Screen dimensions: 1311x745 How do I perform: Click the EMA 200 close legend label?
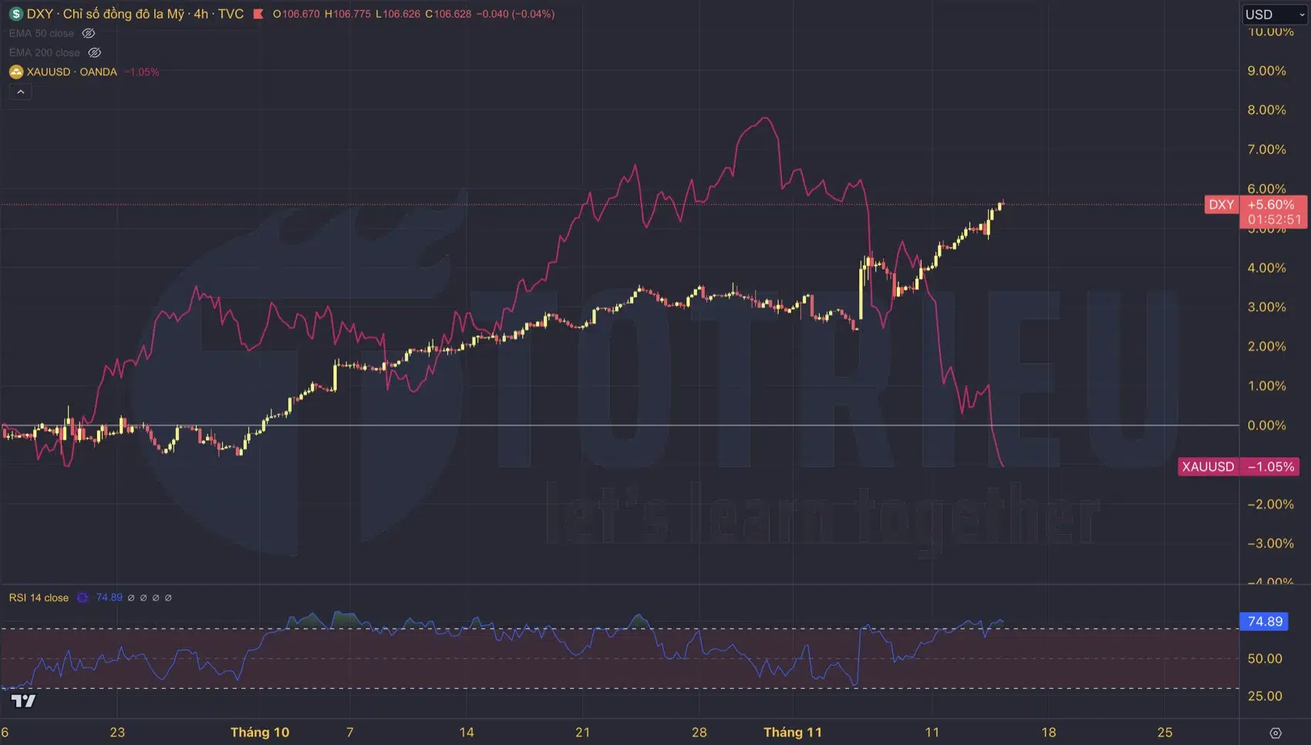(45, 52)
